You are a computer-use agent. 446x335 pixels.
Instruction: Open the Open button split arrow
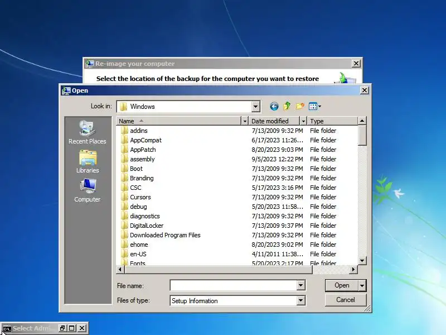[362, 285]
